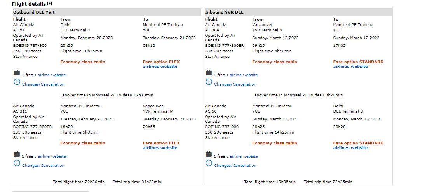
Task: Click the info icon for flight AC 51
Action: (x=17, y=82)
